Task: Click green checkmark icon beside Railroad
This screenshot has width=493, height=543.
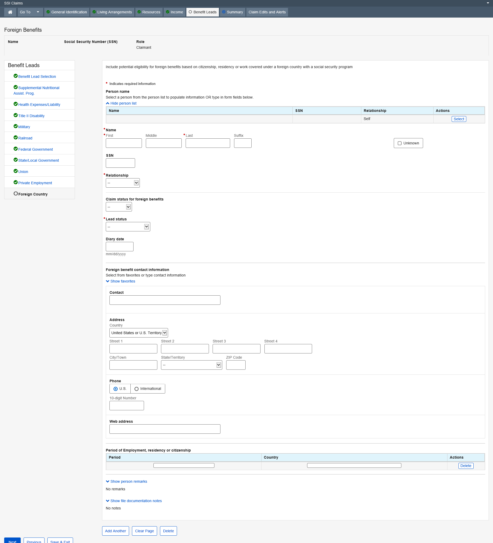Action: 16,138
